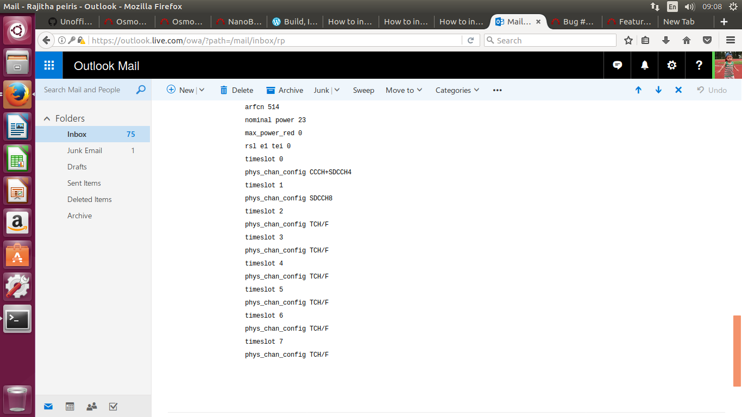Open the Deleted Items folder
742x417 pixels.
(x=93, y=199)
